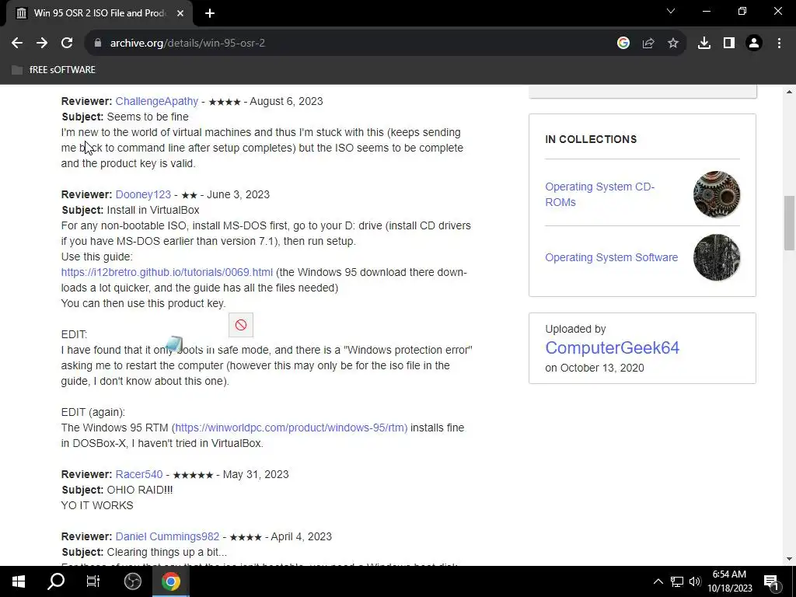Go back to the previous page
Viewport: 796px width, 597px height.
17,44
